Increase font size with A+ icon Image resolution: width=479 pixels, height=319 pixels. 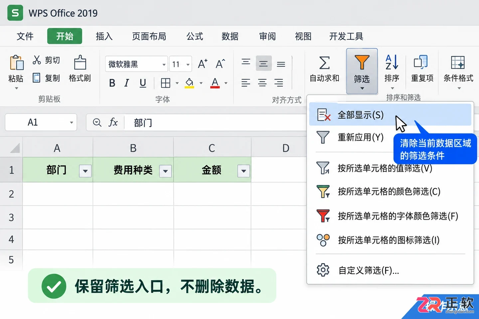[203, 63]
